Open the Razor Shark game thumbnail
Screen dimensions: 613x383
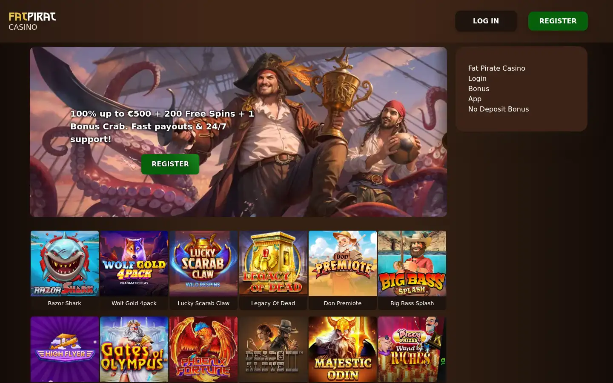pos(65,263)
